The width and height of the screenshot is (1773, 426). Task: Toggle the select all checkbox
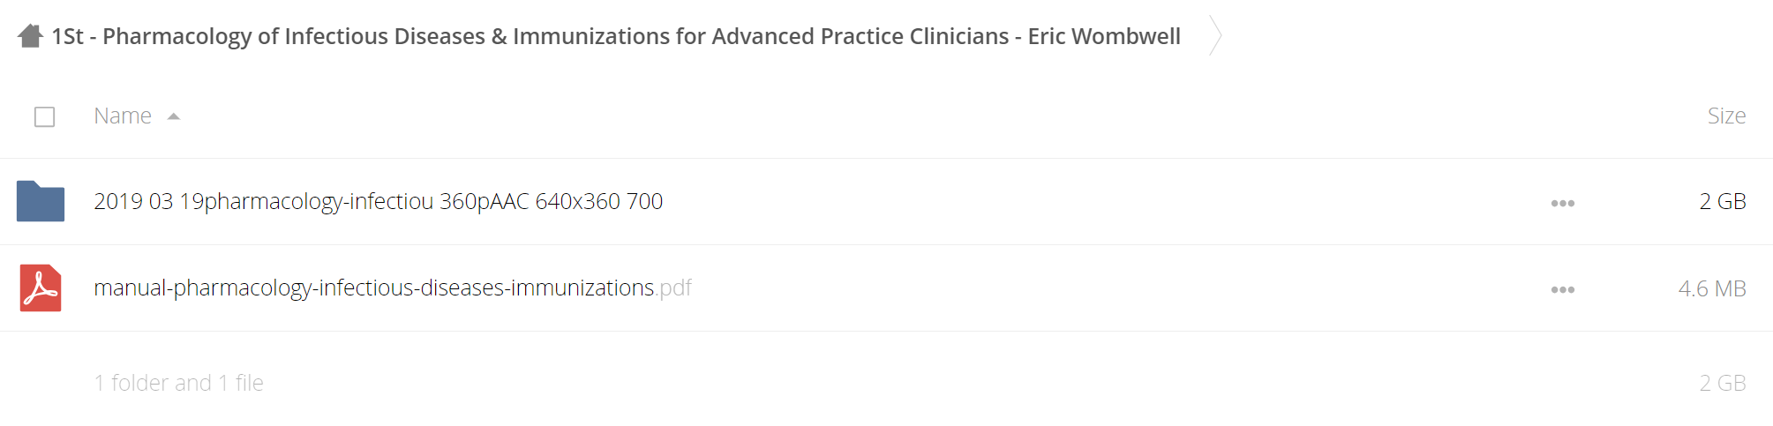point(44,116)
